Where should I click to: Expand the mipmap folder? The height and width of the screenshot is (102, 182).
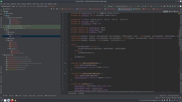pyautogui.click(x=6, y=38)
